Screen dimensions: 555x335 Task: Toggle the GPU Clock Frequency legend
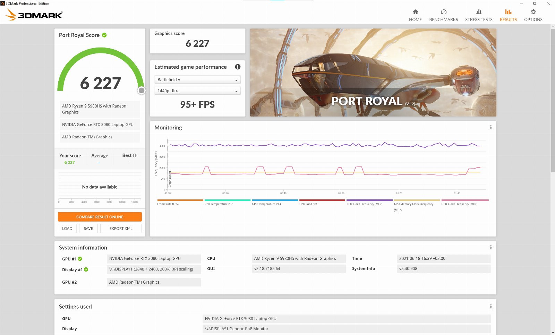[x=465, y=203]
